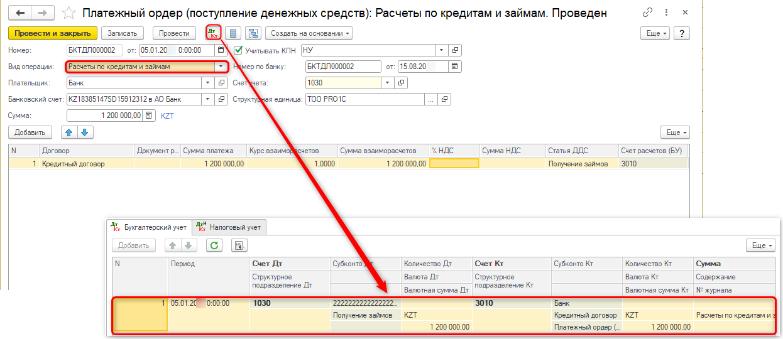Image resolution: width=783 pixels, height=339 pixels.
Task: Open the Дт/Кт postings view icon
Action: coord(214,33)
